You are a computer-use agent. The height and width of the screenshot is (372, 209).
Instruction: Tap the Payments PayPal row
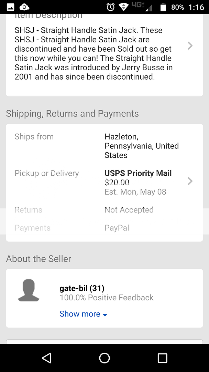click(x=104, y=228)
